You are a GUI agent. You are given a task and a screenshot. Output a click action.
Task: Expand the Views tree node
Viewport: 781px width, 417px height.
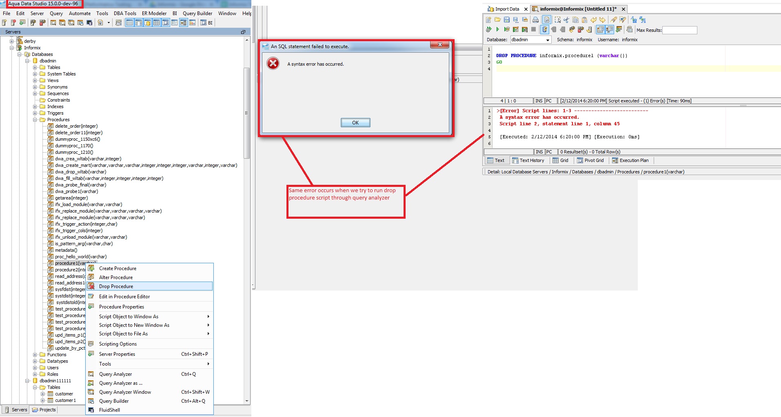point(35,80)
